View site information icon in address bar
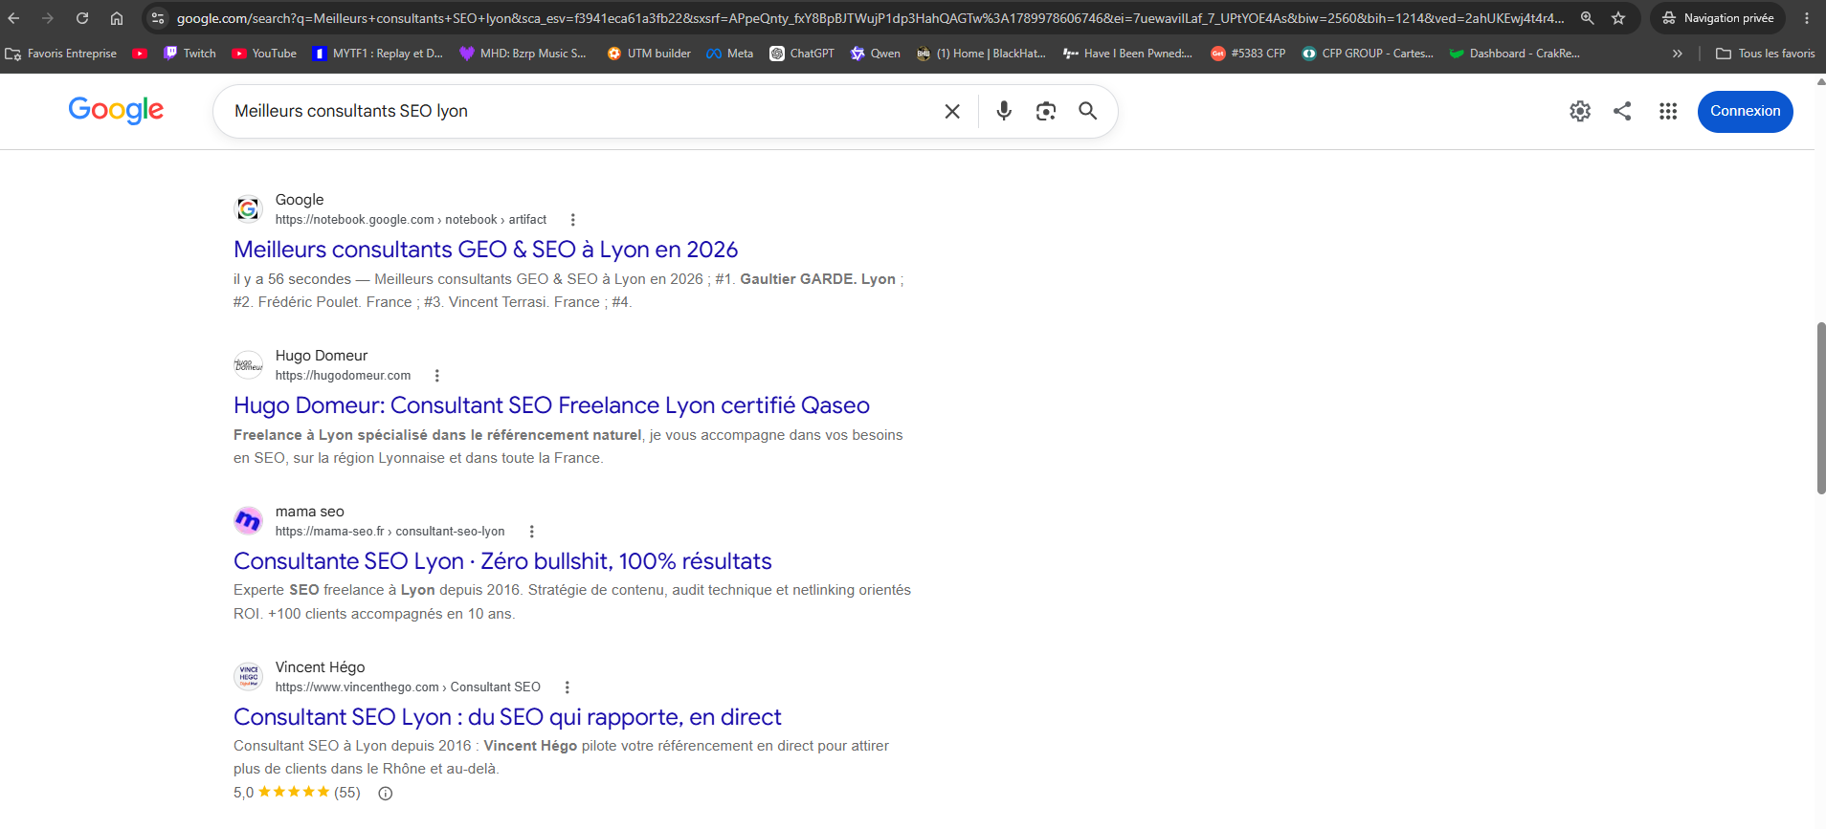This screenshot has height=829, width=1826. point(158,18)
